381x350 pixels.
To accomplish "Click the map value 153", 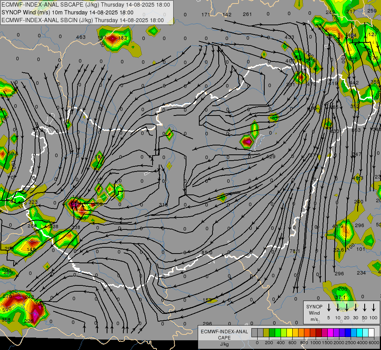I will 207,300.
